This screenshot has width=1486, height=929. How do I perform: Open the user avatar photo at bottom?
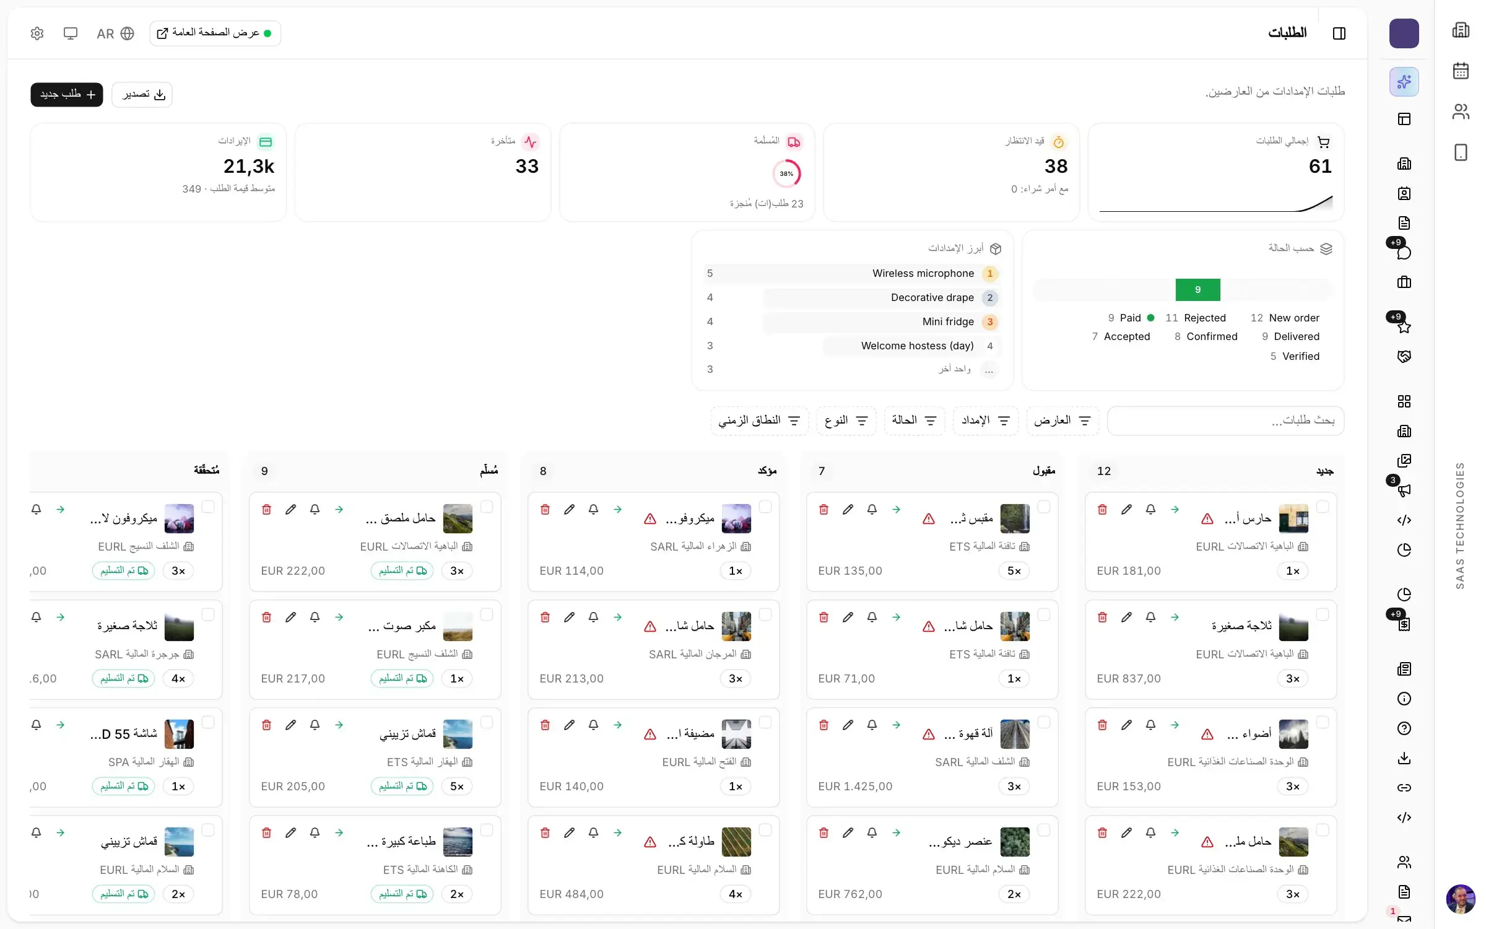coord(1461,899)
